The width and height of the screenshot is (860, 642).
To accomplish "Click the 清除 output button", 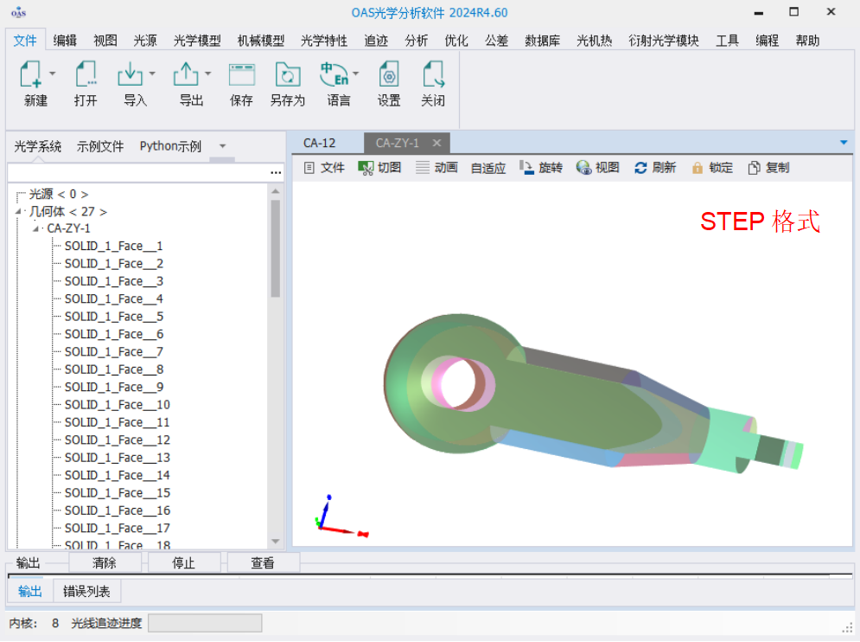I will [x=105, y=563].
